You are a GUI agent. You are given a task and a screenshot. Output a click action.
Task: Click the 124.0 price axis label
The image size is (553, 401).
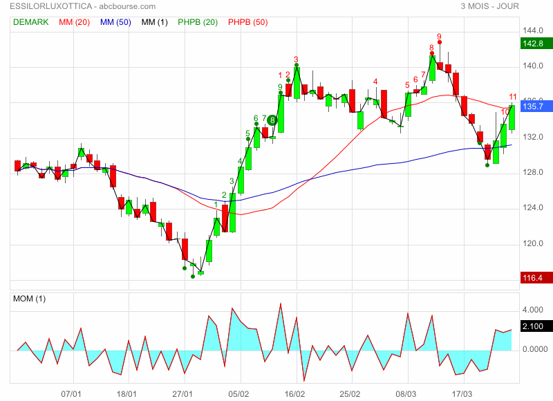[x=533, y=207]
